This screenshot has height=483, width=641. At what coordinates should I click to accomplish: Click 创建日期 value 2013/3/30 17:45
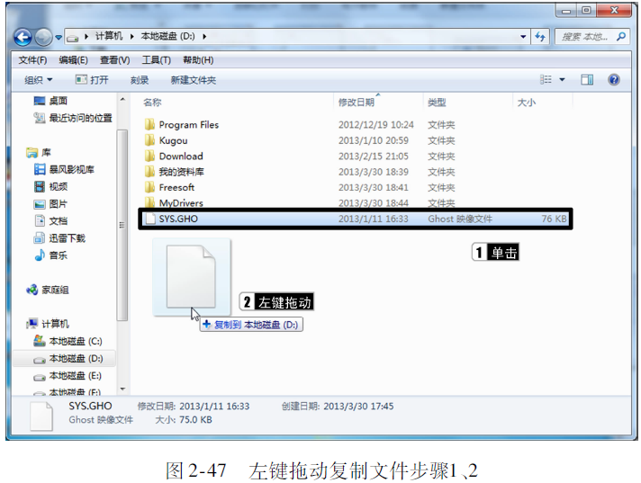[358, 407]
